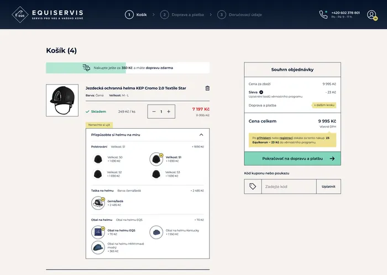Image resolution: width=387 pixels, height=275 pixels.
Task: Go to step 1 Košík
Action: 136,14
